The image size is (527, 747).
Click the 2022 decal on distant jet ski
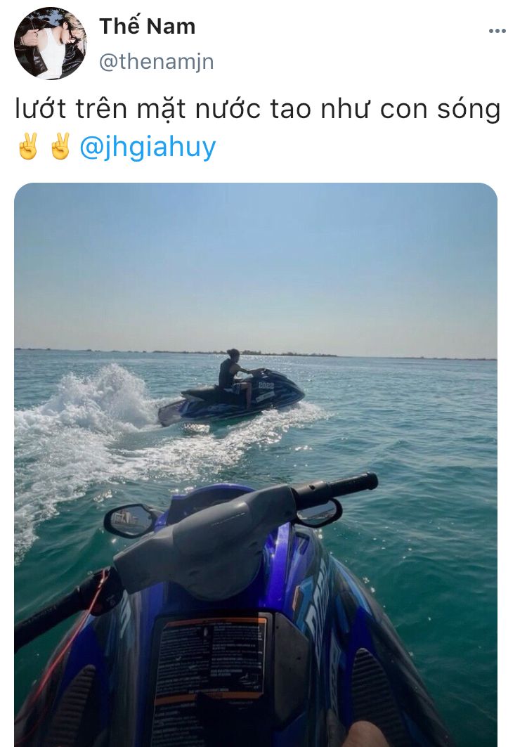266,384
